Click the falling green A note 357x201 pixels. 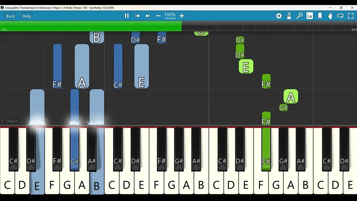click(291, 97)
